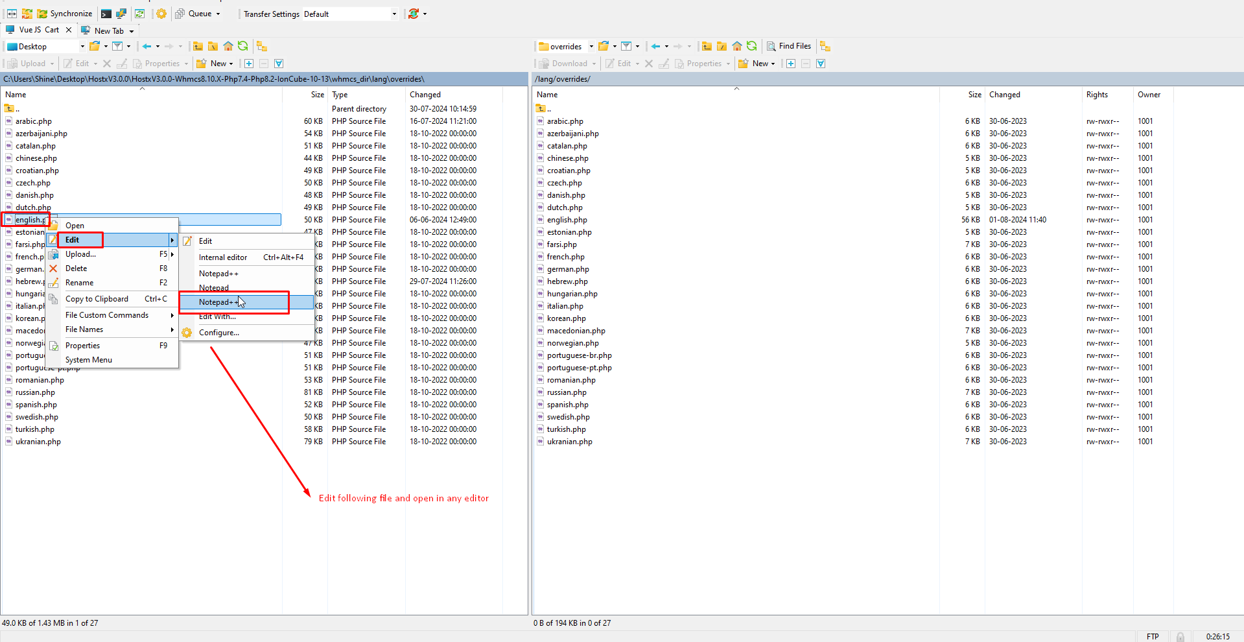The image size is (1244, 642).
Task: Switch to the New Tab session tab
Action: (x=108, y=30)
